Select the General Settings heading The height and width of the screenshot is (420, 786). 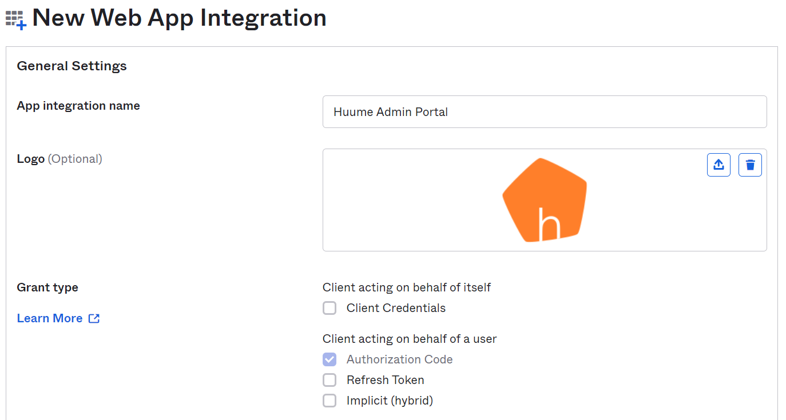72,66
